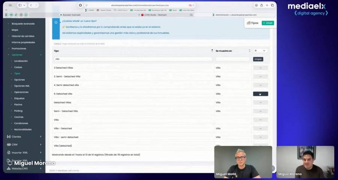Open the actions menu for 4. Semi-detached villa
This screenshot has height=180, width=338.
pos(260,85)
